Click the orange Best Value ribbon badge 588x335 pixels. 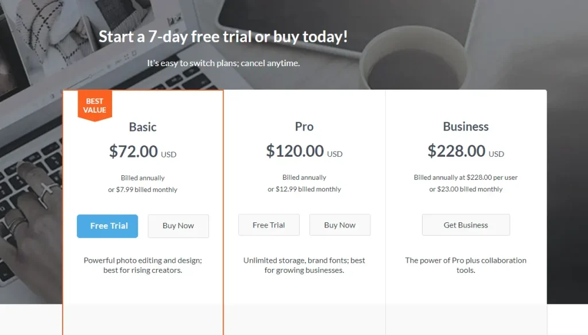[x=94, y=105]
